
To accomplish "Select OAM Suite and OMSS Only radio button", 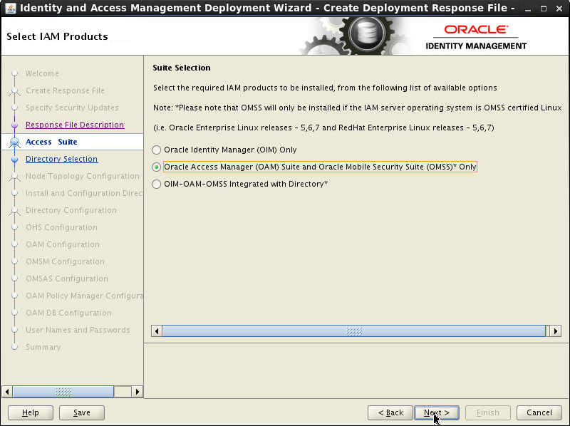I will coord(156,167).
